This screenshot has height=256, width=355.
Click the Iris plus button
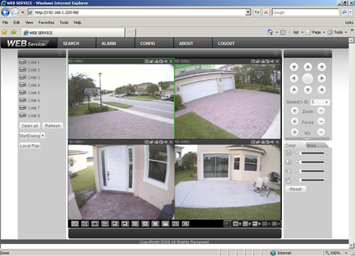295,132
